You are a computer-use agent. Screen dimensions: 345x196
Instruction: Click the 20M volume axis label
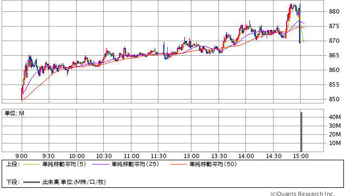(x=335, y=134)
